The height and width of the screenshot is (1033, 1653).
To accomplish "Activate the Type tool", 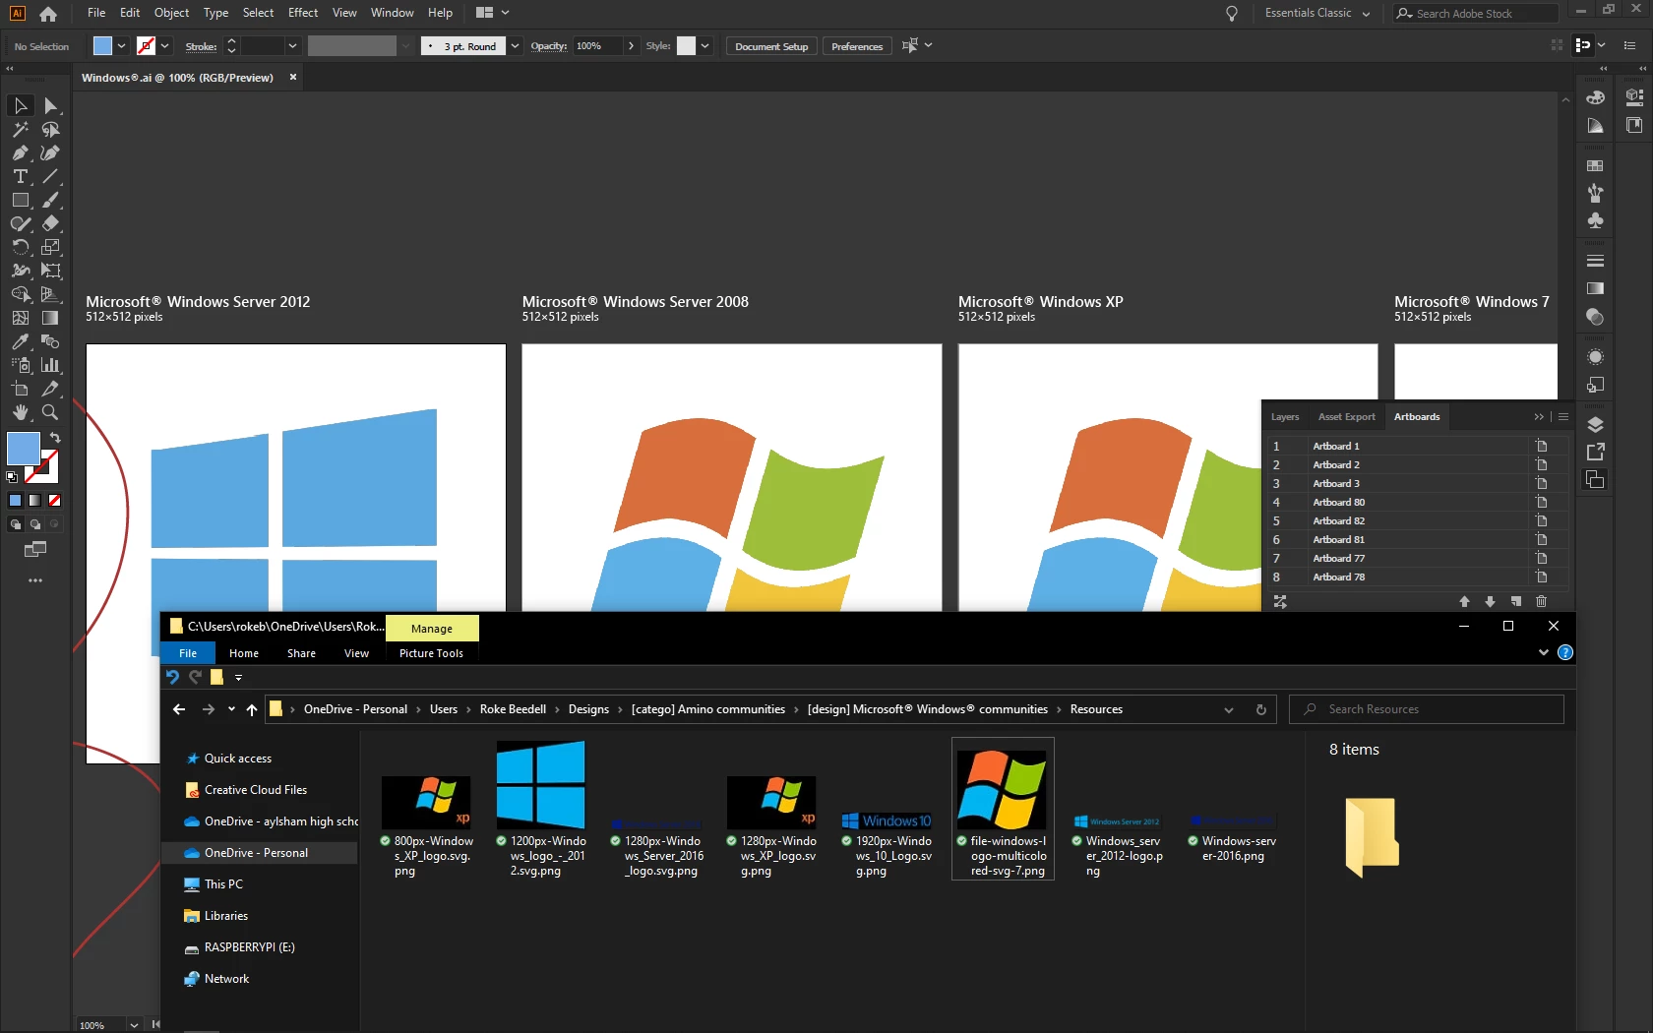I will tap(21, 176).
